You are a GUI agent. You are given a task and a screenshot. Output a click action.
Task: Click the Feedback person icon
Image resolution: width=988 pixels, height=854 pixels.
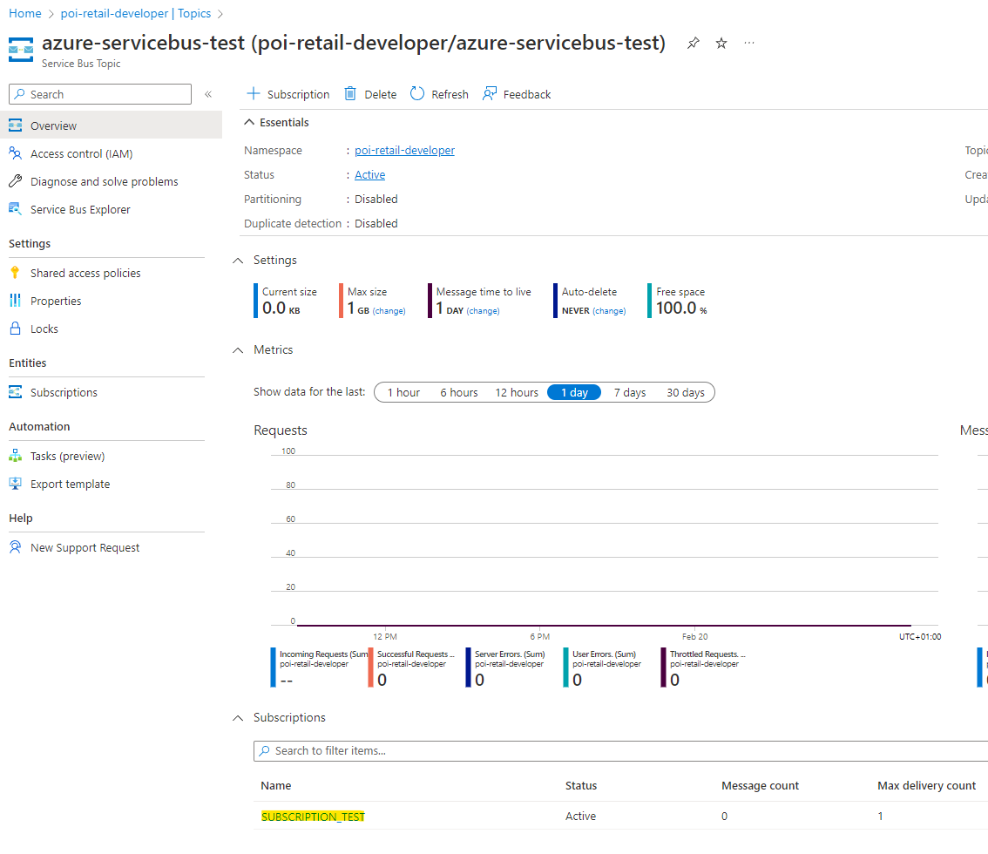(490, 94)
